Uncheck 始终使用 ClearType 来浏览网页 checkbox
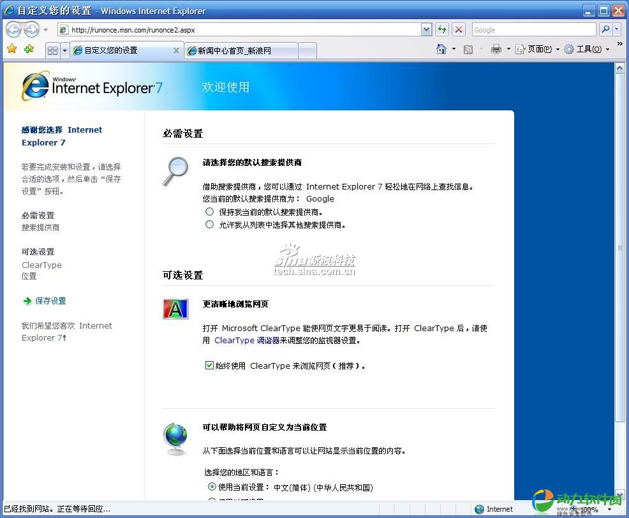629x518 pixels. pyautogui.click(x=209, y=366)
